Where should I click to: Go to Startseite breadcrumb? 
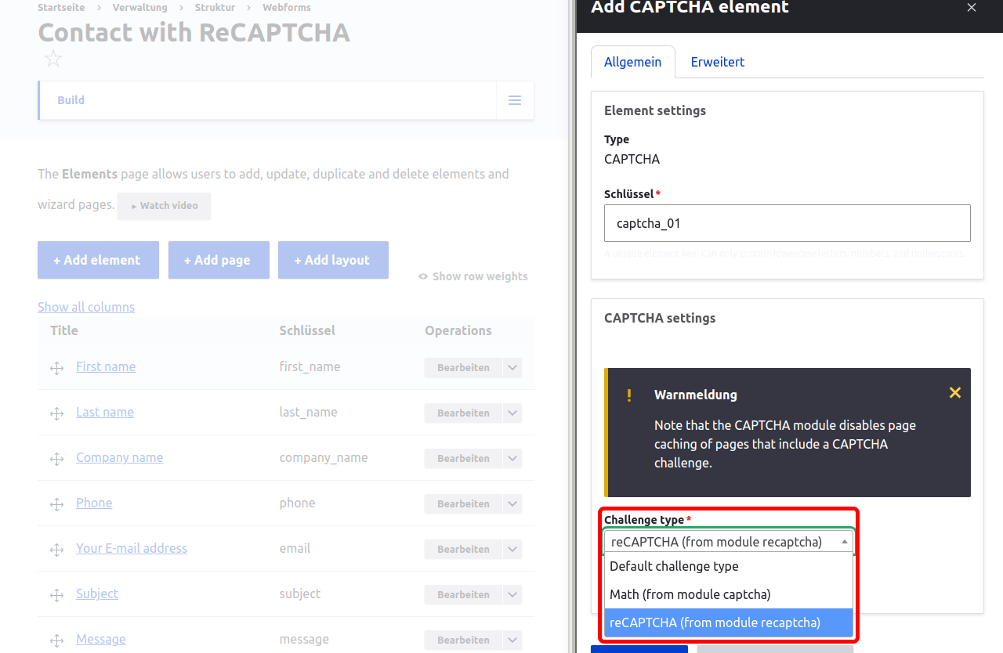pyautogui.click(x=62, y=7)
